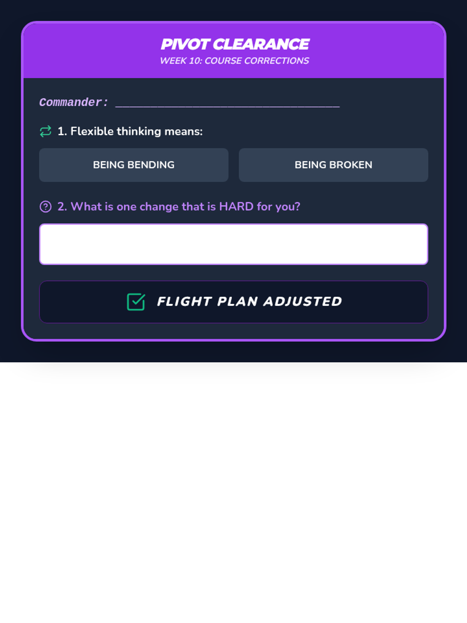Click the word ADJUSTED on bottom button

pos(303,301)
